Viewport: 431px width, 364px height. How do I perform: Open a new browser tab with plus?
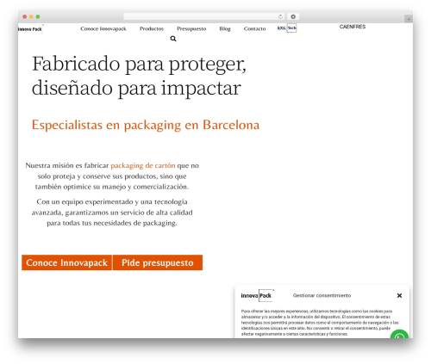(409, 19)
